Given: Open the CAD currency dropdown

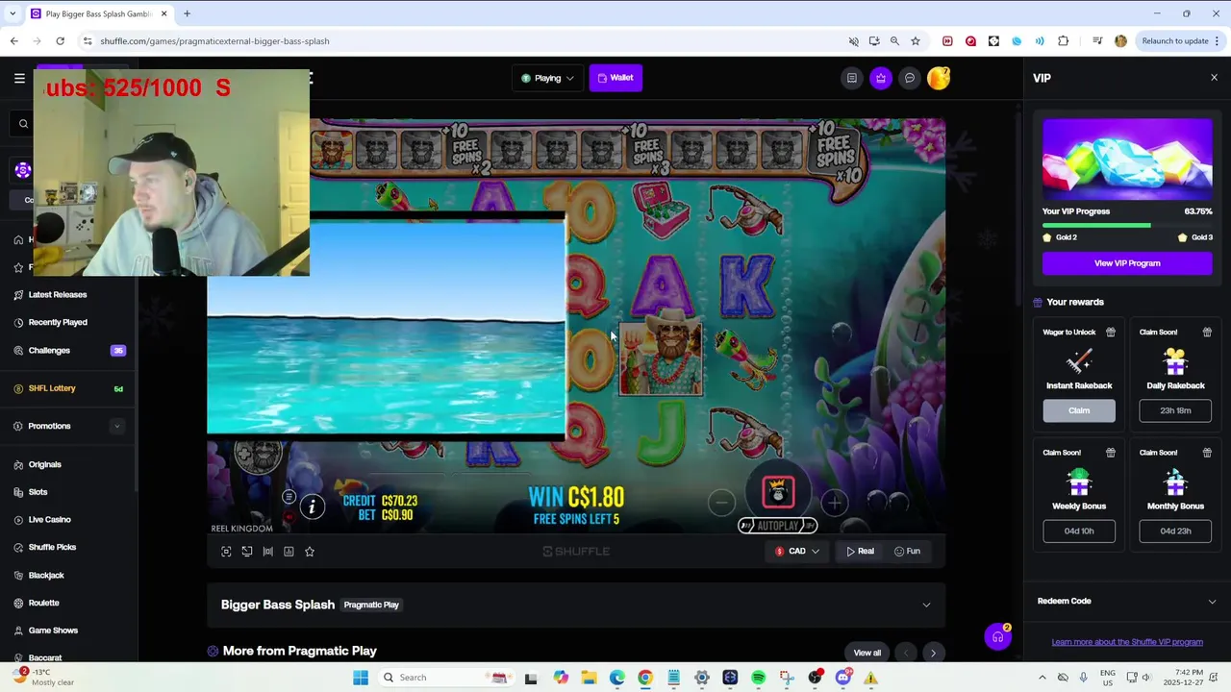Looking at the screenshot, I should click(x=797, y=551).
